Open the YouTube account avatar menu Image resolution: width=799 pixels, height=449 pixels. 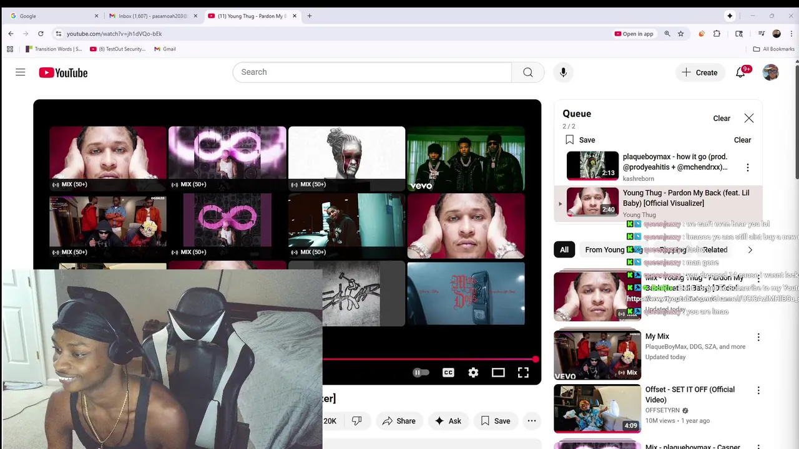[771, 72]
